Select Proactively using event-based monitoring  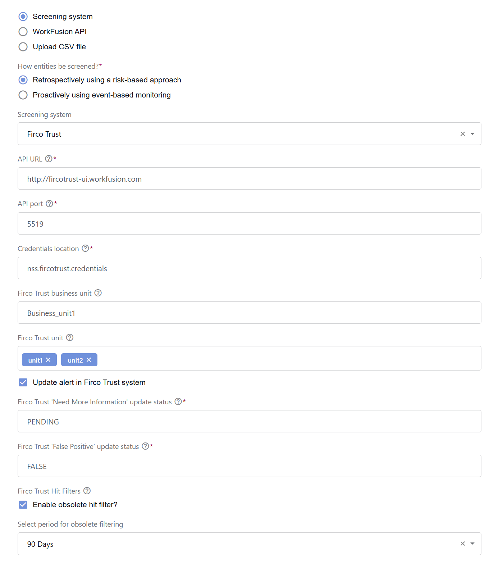(23, 95)
